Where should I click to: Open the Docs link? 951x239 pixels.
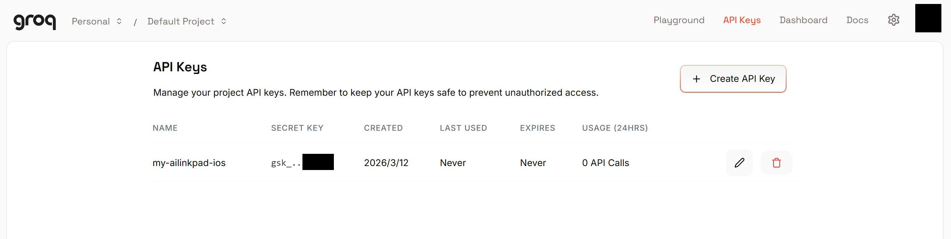(x=857, y=20)
